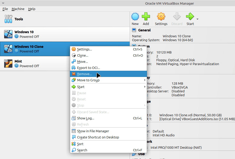Choose Show Log... from the context menu
235x159 pixels.
[108, 118]
